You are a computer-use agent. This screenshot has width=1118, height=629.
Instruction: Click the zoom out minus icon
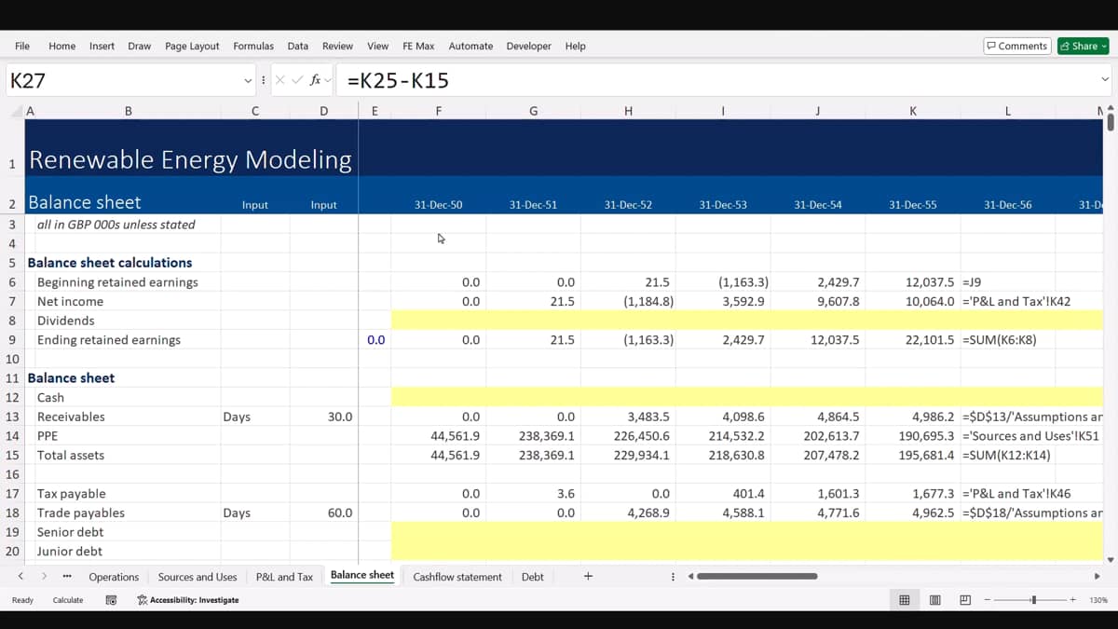988,600
